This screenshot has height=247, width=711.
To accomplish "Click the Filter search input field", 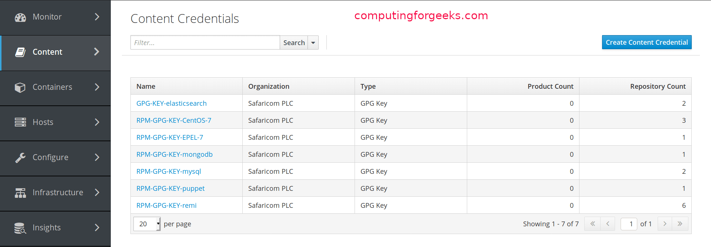I will click(x=205, y=43).
